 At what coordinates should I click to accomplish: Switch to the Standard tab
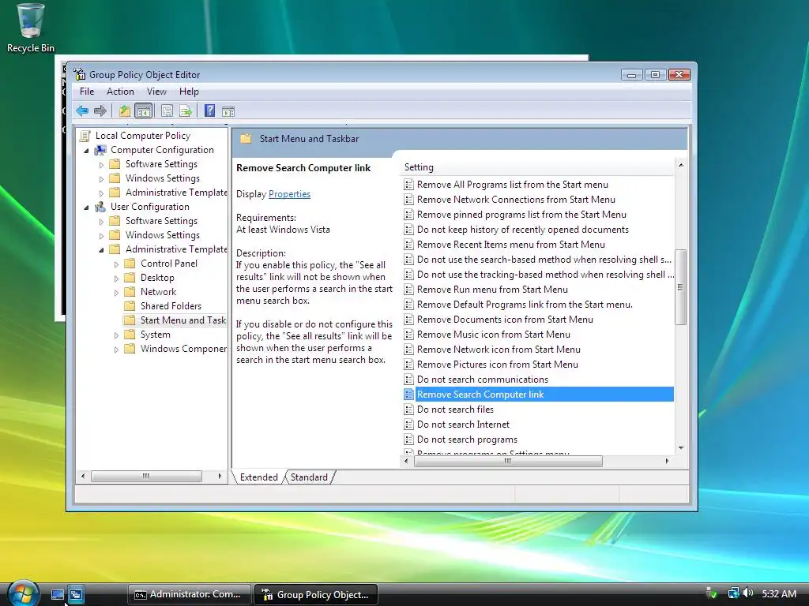309,477
